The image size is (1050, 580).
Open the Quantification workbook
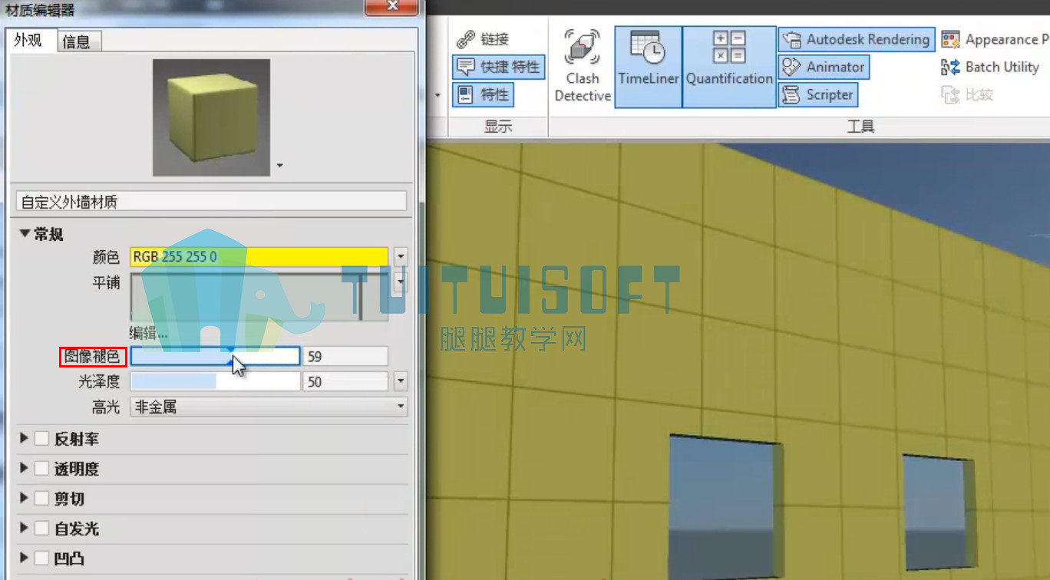coord(729,67)
